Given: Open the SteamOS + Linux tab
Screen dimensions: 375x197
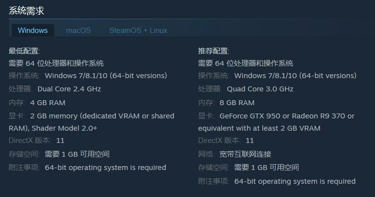Looking at the screenshot, I should 138,30.
